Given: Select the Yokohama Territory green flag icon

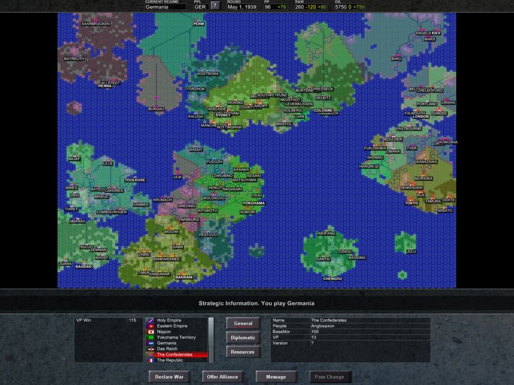Looking at the screenshot, I should (x=151, y=338).
